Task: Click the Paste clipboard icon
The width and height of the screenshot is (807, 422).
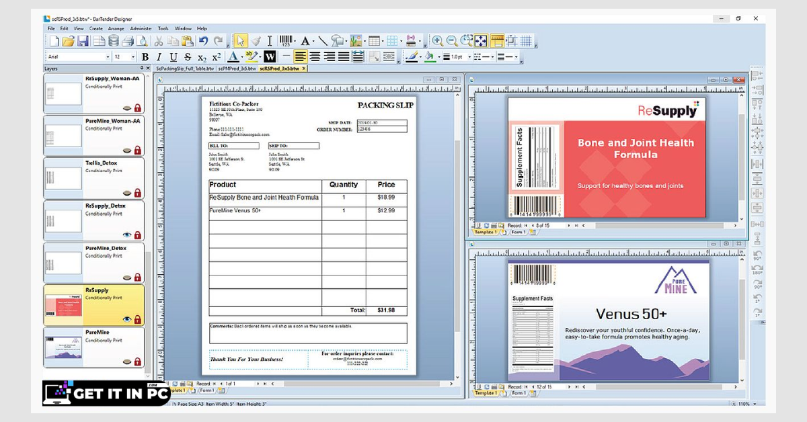Action: coord(187,41)
